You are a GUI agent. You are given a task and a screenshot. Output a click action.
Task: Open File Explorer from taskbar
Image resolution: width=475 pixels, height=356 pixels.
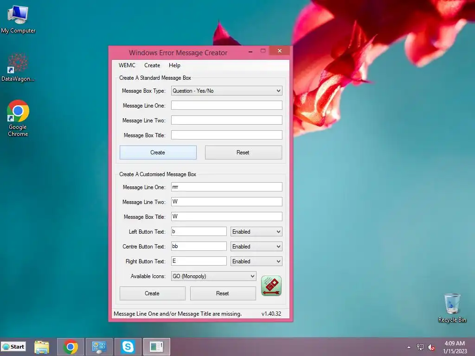click(42, 347)
